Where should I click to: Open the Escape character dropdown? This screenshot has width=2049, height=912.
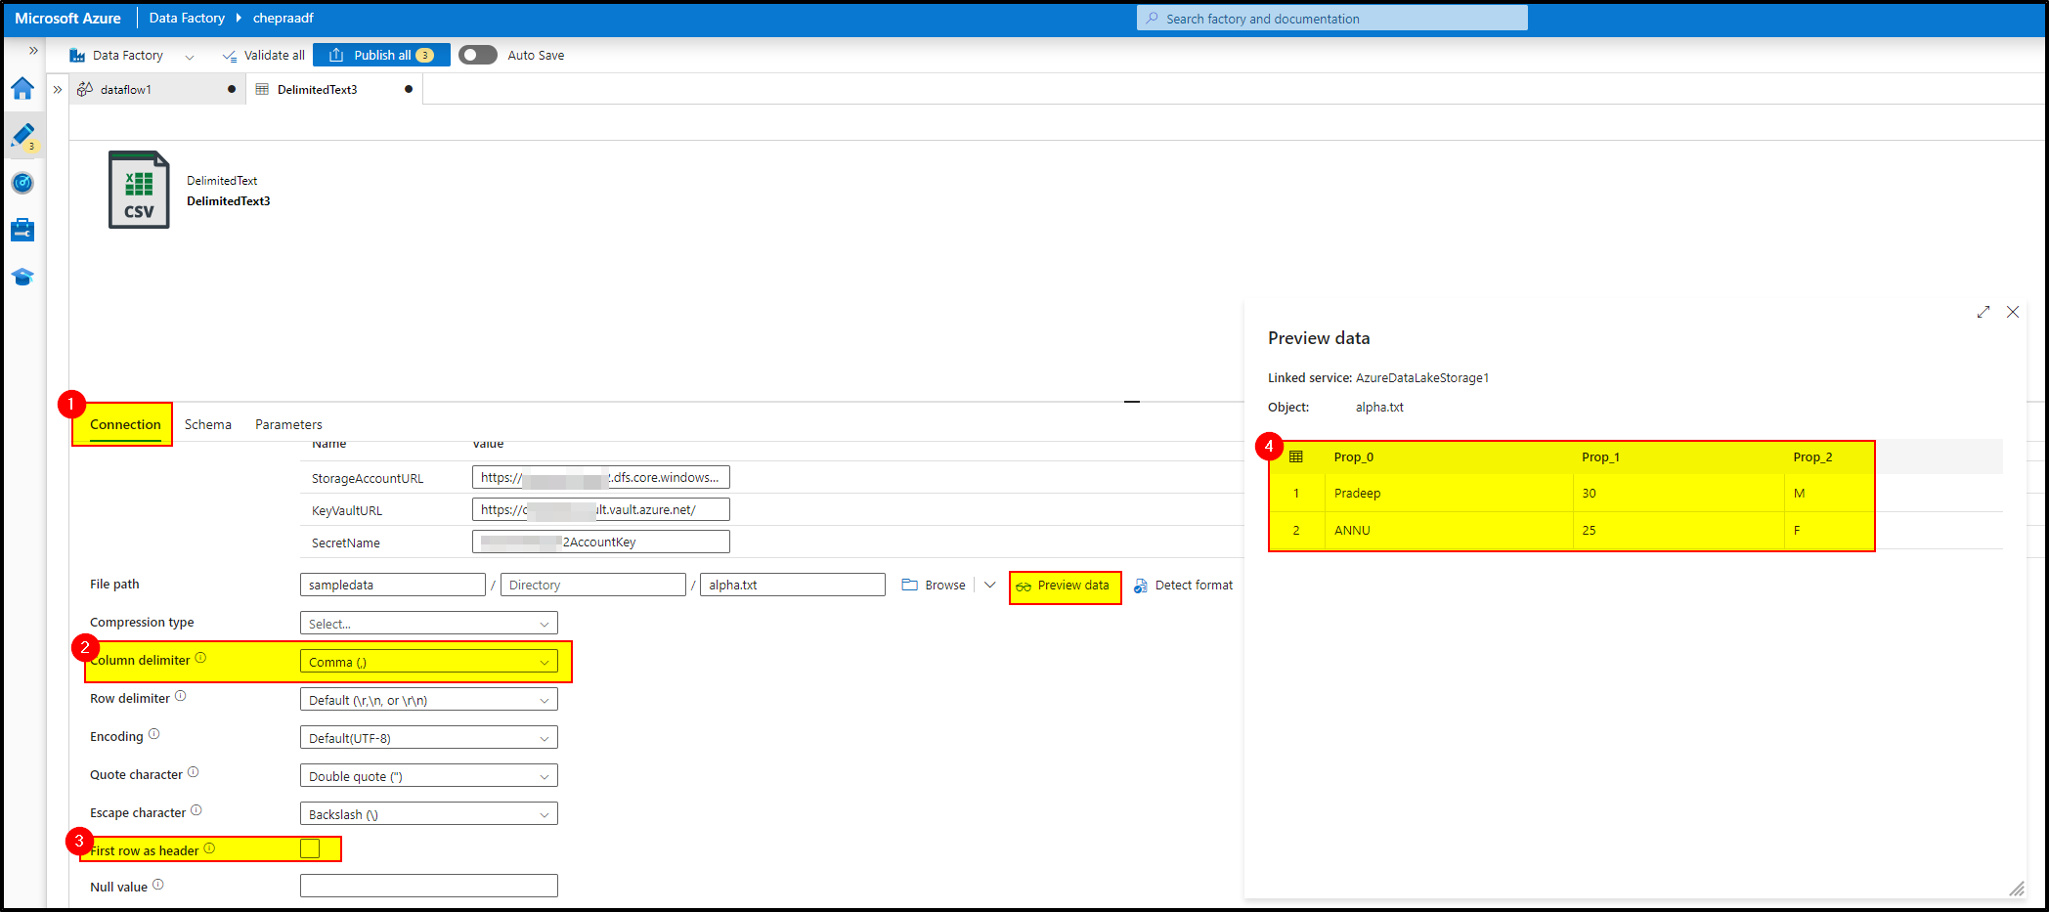428,813
